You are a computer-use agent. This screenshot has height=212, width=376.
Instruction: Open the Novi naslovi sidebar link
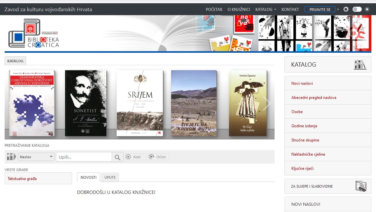point(302,83)
